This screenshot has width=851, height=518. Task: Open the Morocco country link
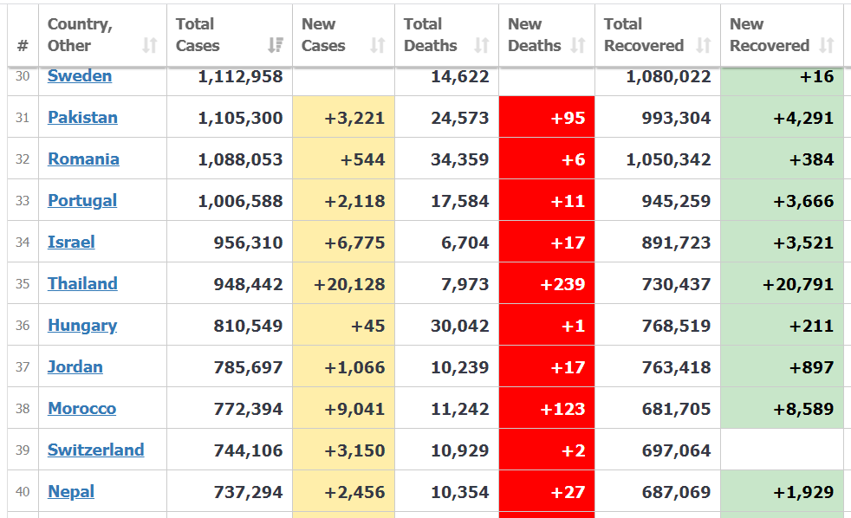point(82,409)
